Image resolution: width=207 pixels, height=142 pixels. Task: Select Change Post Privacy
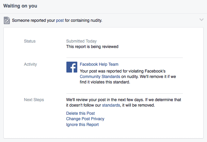click(85, 119)
